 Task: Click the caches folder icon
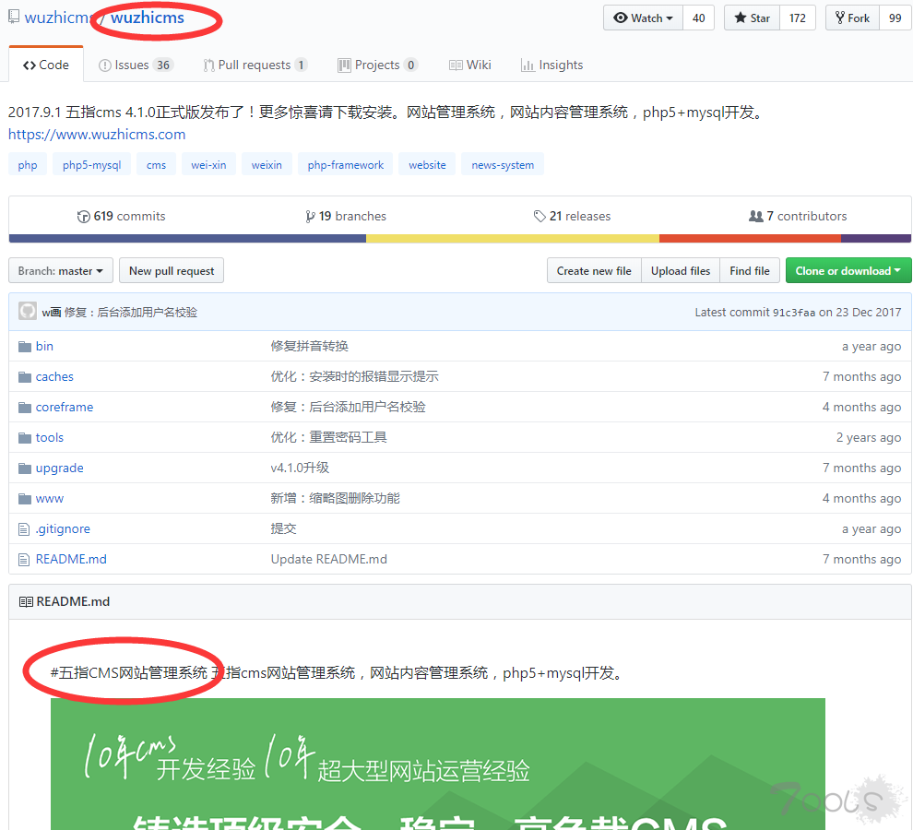click(25, 377)
